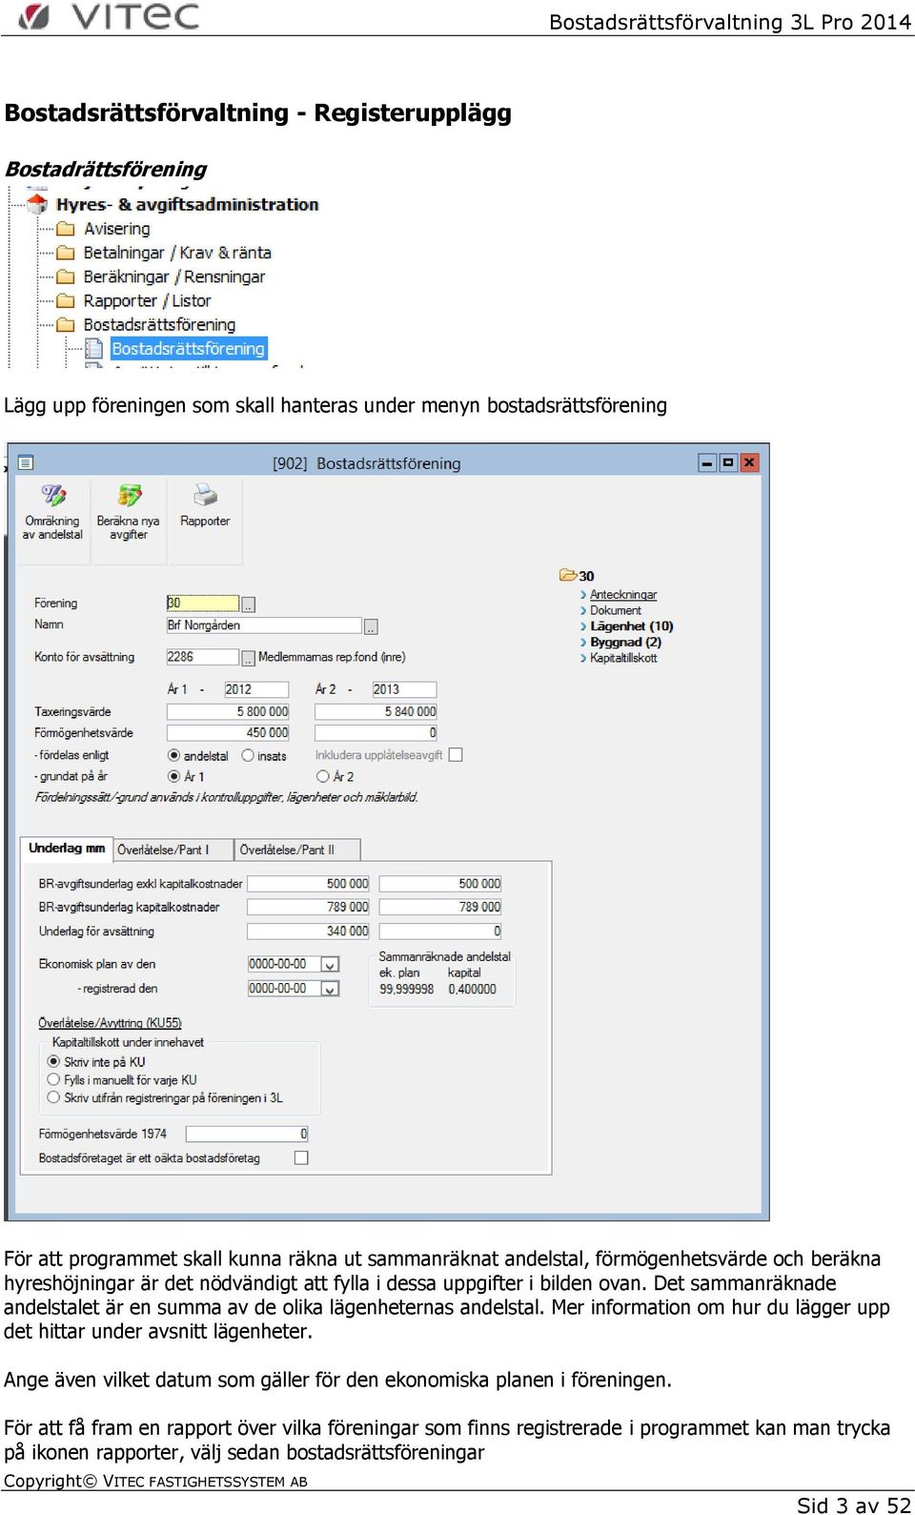Open the Ekonomisk plan av den date dropdown

point(330,964)
